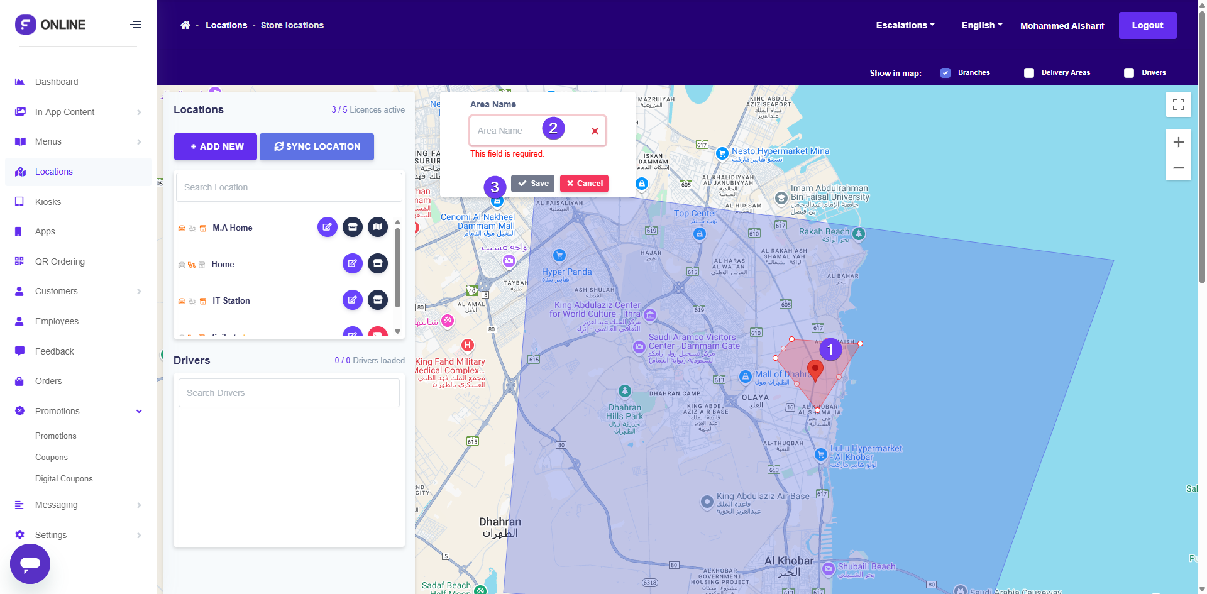
Task: Open store settings for M.A Home
Action: [x=353, y=227]
